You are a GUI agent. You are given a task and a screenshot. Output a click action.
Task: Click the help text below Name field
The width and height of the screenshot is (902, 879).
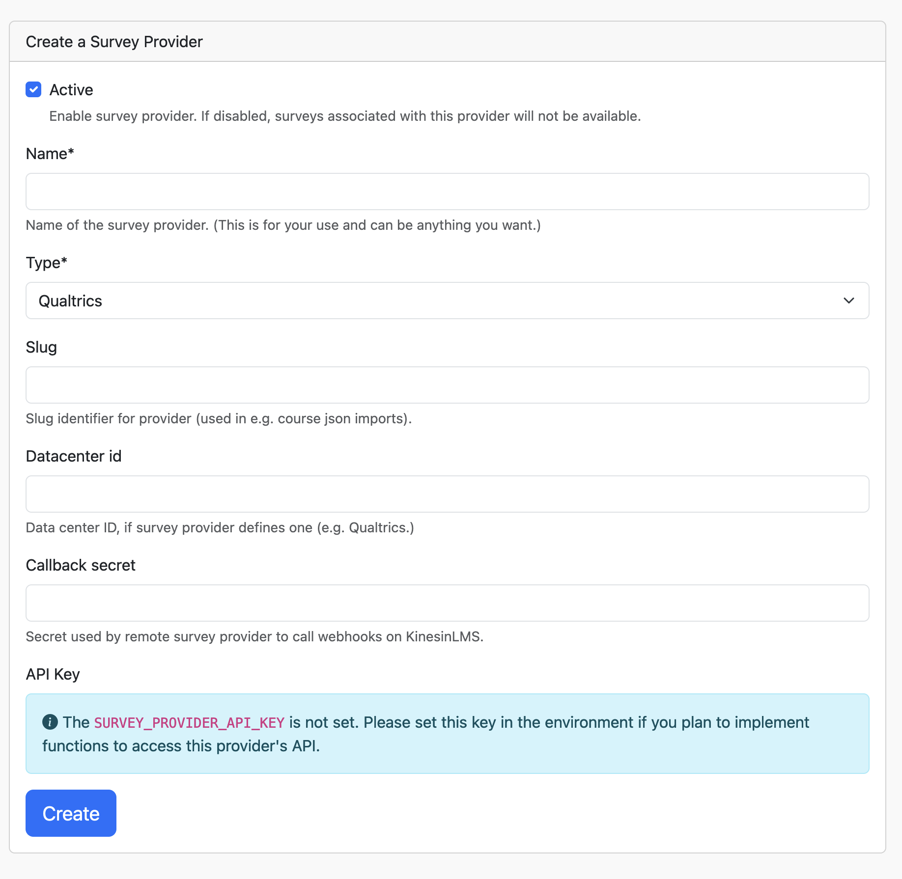283,225
